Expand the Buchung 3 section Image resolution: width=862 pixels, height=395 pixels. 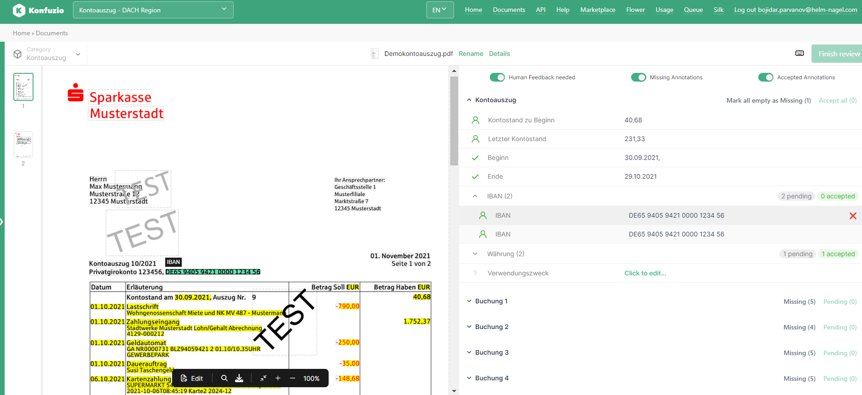(x=469, y=352)
